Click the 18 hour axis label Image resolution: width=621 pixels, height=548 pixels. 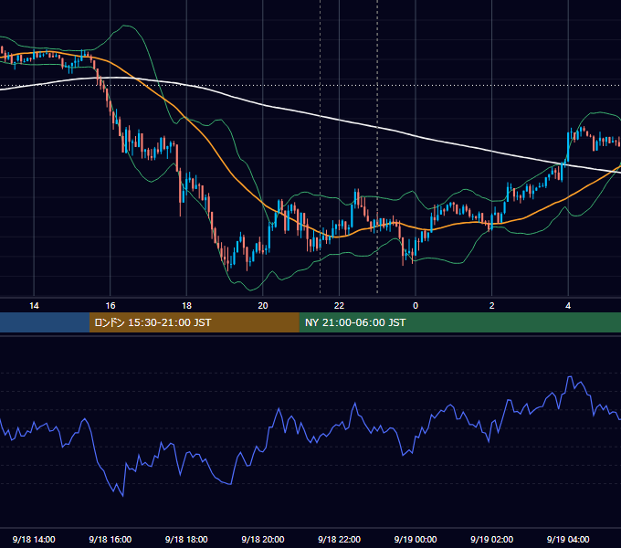[x=186, y=306]
